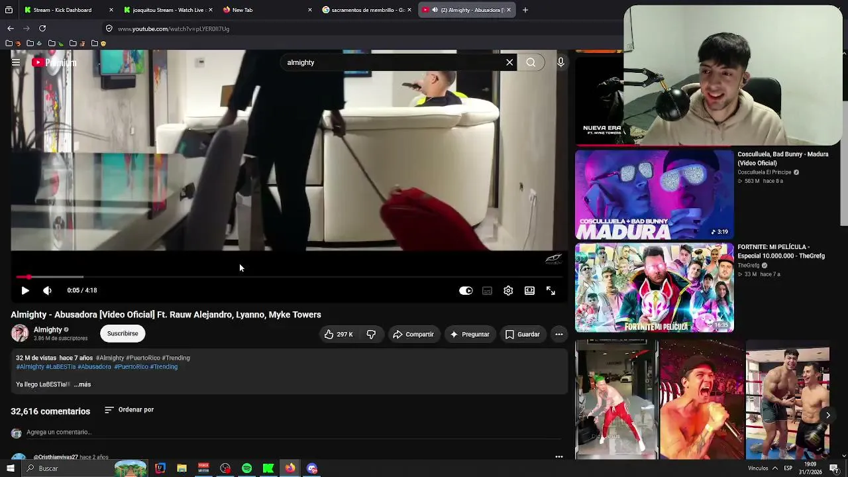The image size is (848, 477).
Task: Mute the Almighty tab audio icon
Action: pos(435,10)
